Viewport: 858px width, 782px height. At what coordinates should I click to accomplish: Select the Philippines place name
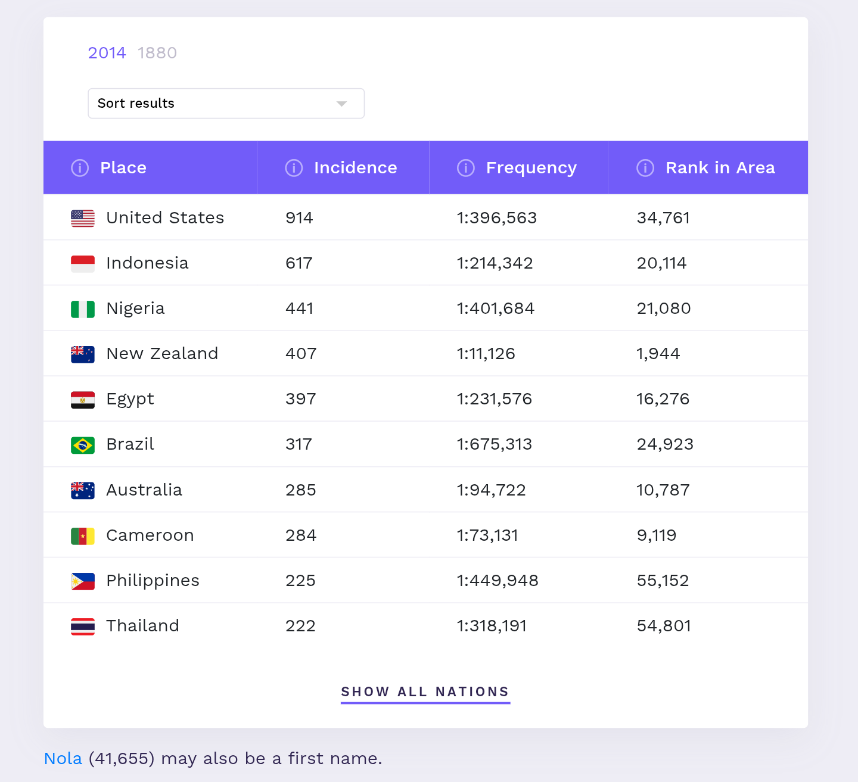point(153,581)
